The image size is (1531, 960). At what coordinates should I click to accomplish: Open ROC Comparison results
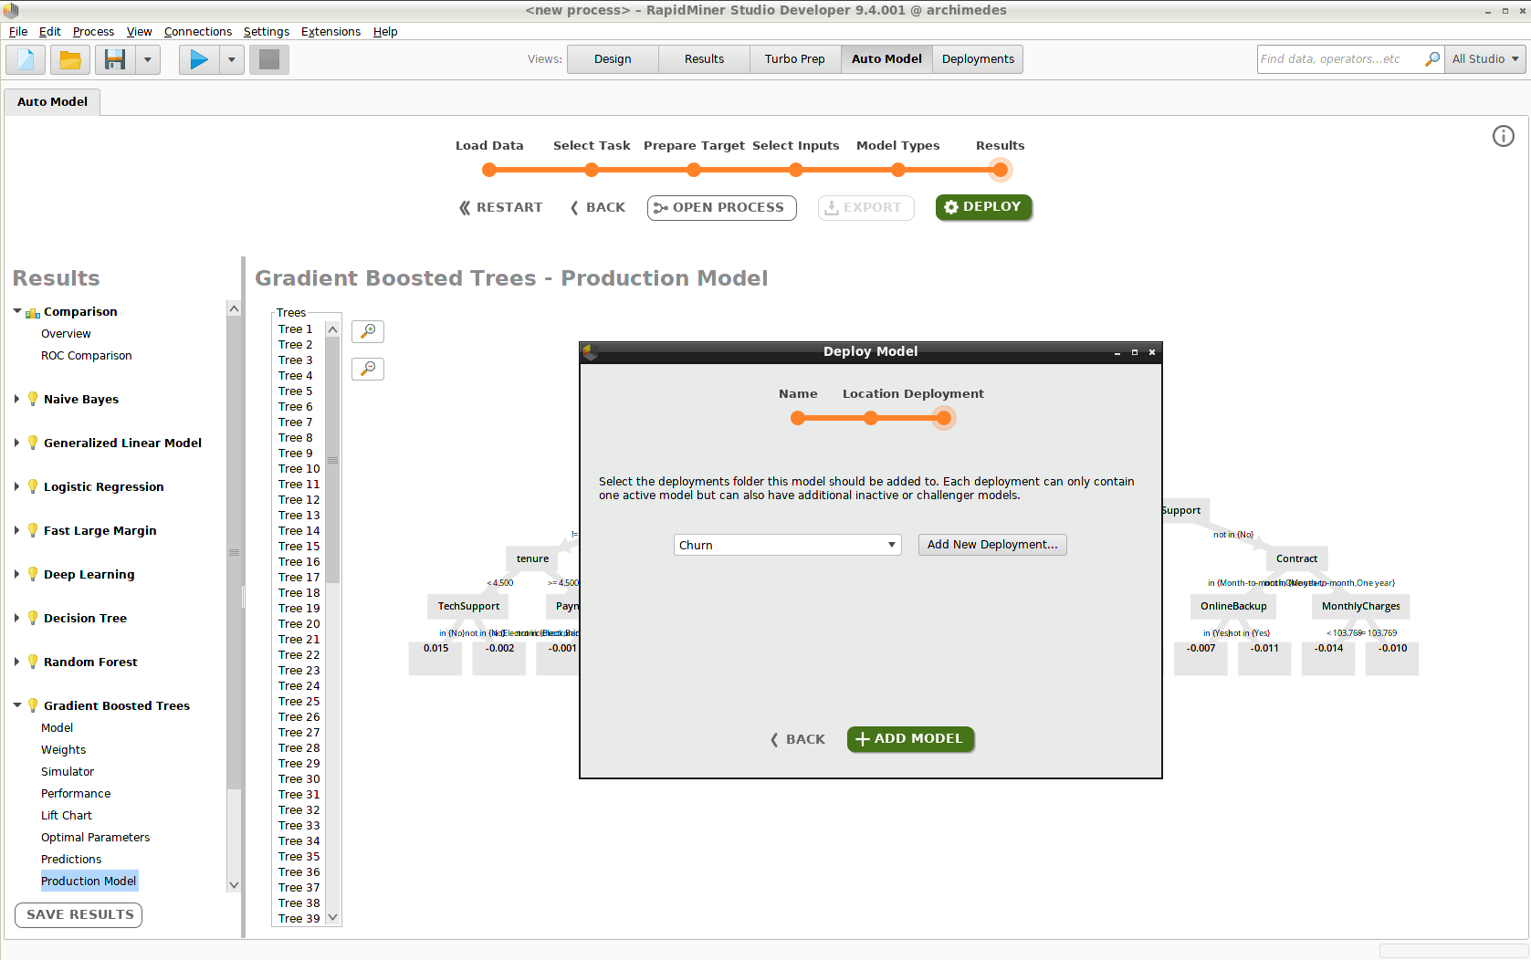click(x=87, y=356)
